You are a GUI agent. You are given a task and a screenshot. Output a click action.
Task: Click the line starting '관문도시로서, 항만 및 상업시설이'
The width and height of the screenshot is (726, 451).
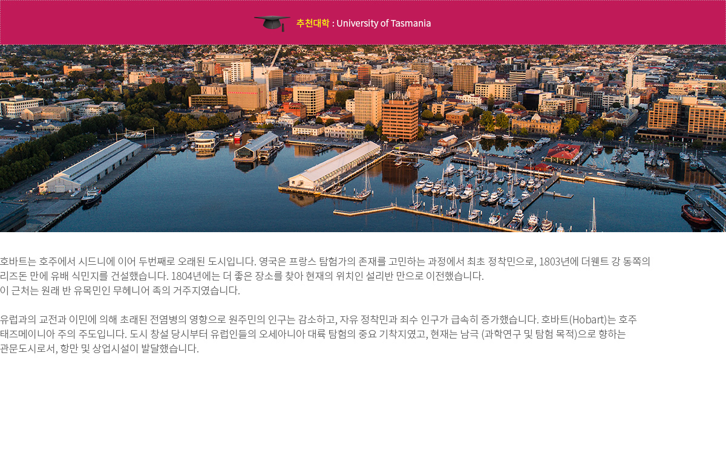99,349
